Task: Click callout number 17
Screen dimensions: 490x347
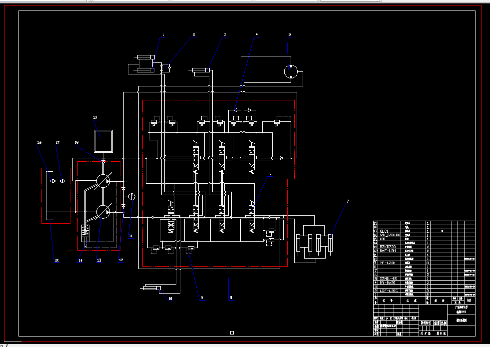Action: [58, 143]
